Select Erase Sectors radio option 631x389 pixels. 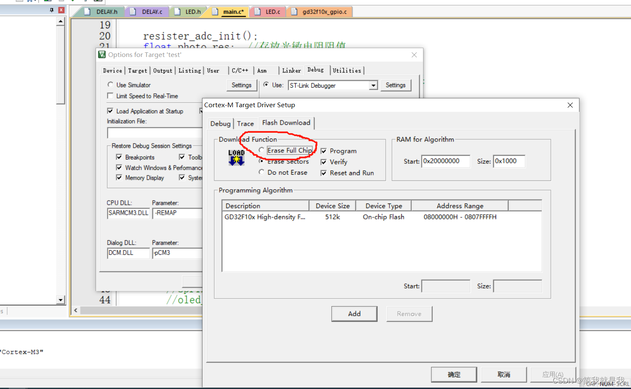(261, 161)
